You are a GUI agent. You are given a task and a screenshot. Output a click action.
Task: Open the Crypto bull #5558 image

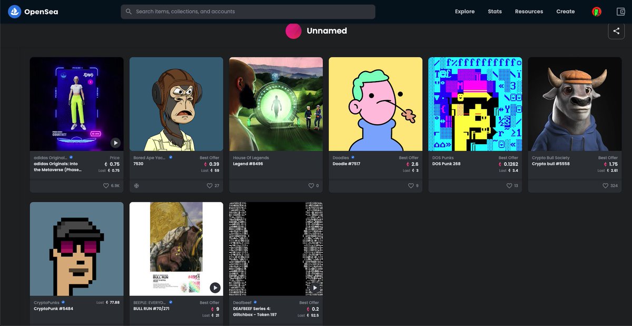tap(575, 104)
